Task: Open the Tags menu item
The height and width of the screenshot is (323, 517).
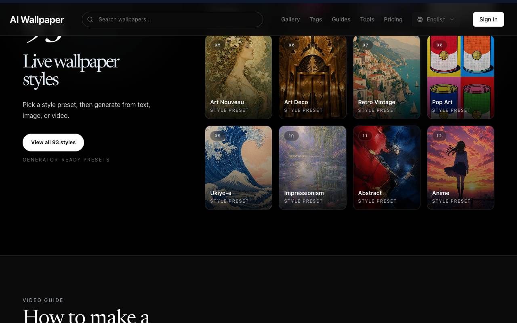Action: [x=316, y=19]
